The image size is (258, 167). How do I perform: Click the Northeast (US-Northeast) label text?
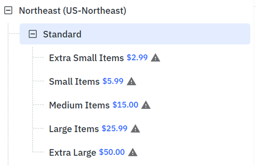[73, 11]
